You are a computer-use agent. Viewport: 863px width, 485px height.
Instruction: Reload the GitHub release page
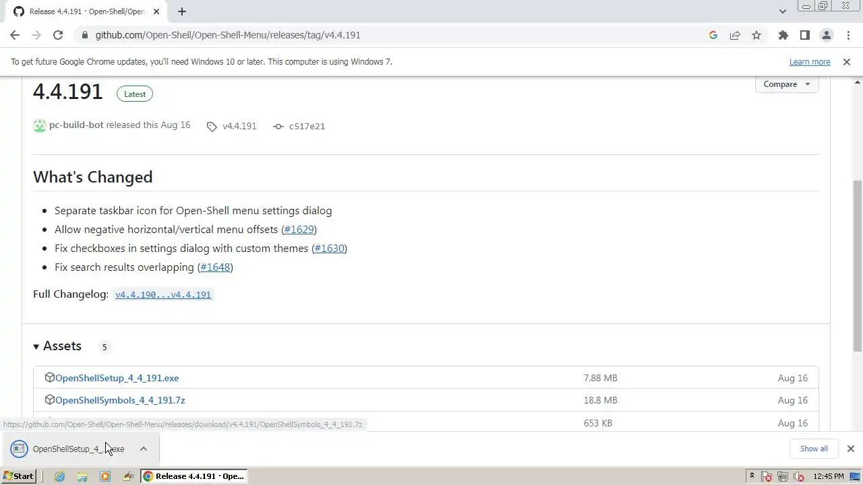click(58, 35)
